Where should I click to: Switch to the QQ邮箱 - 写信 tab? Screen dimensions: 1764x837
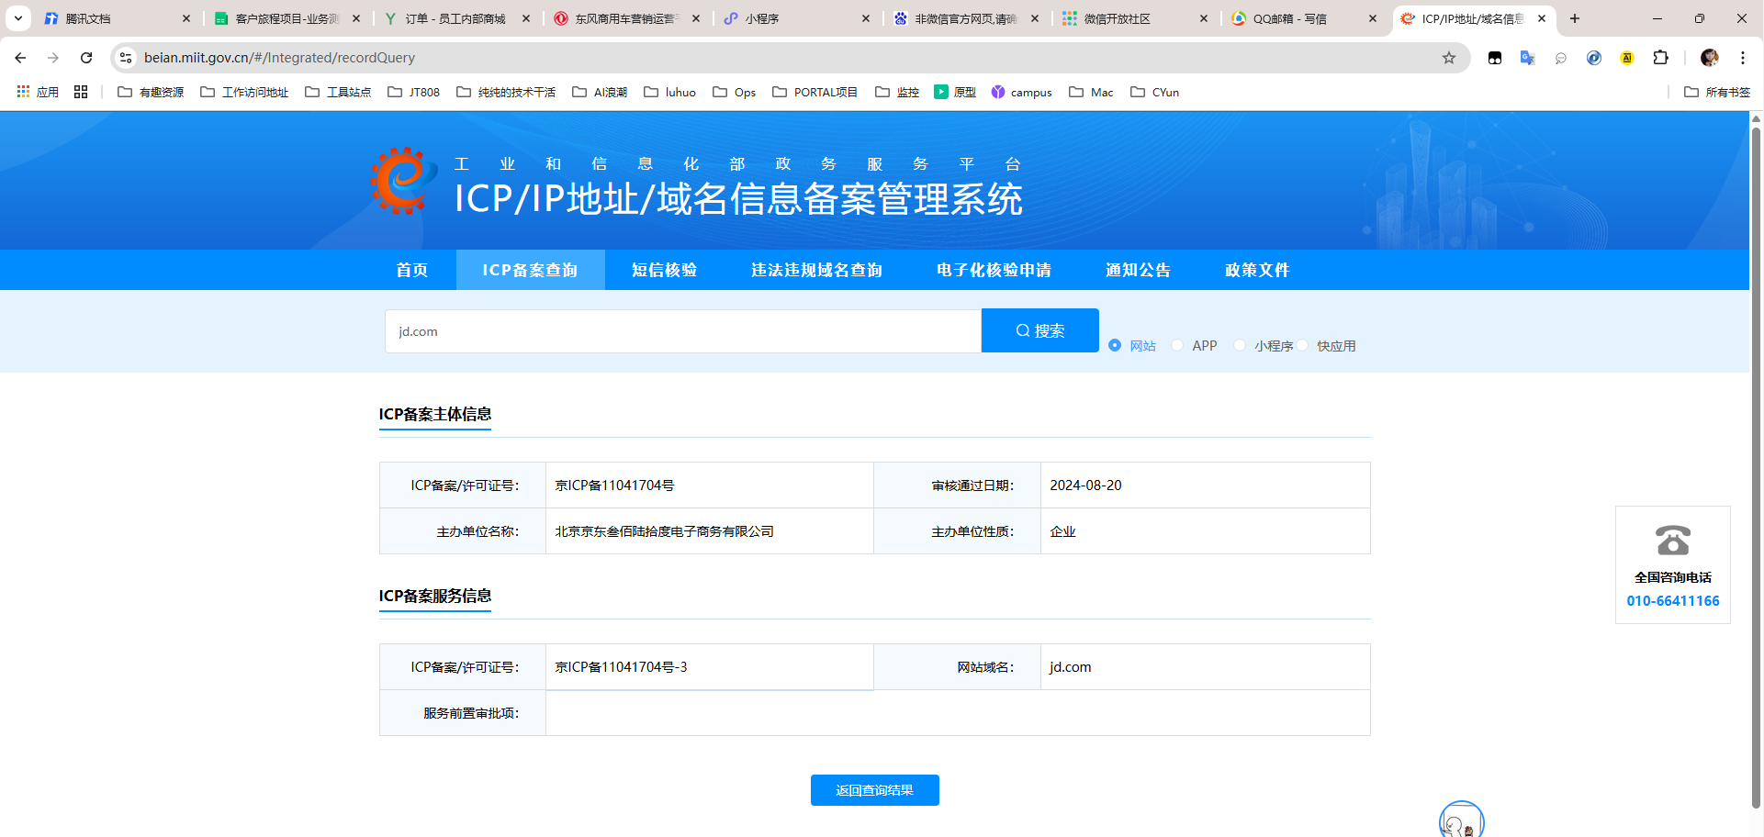(1304, 18)
